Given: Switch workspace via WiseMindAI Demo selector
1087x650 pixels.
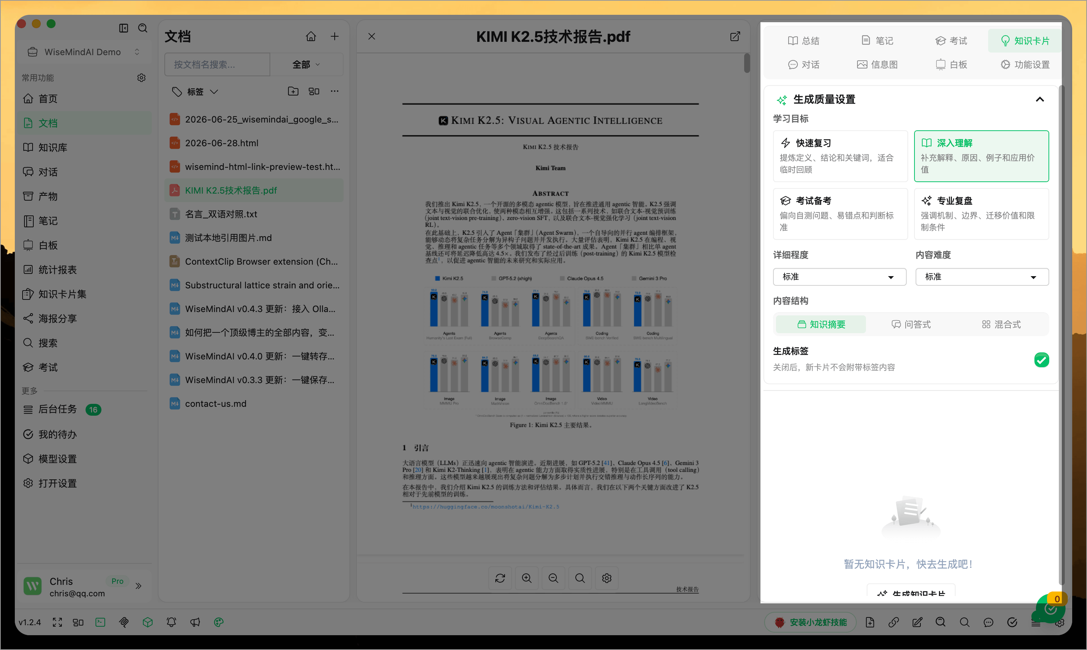Looking at the screenshot, I should (84, 52).
